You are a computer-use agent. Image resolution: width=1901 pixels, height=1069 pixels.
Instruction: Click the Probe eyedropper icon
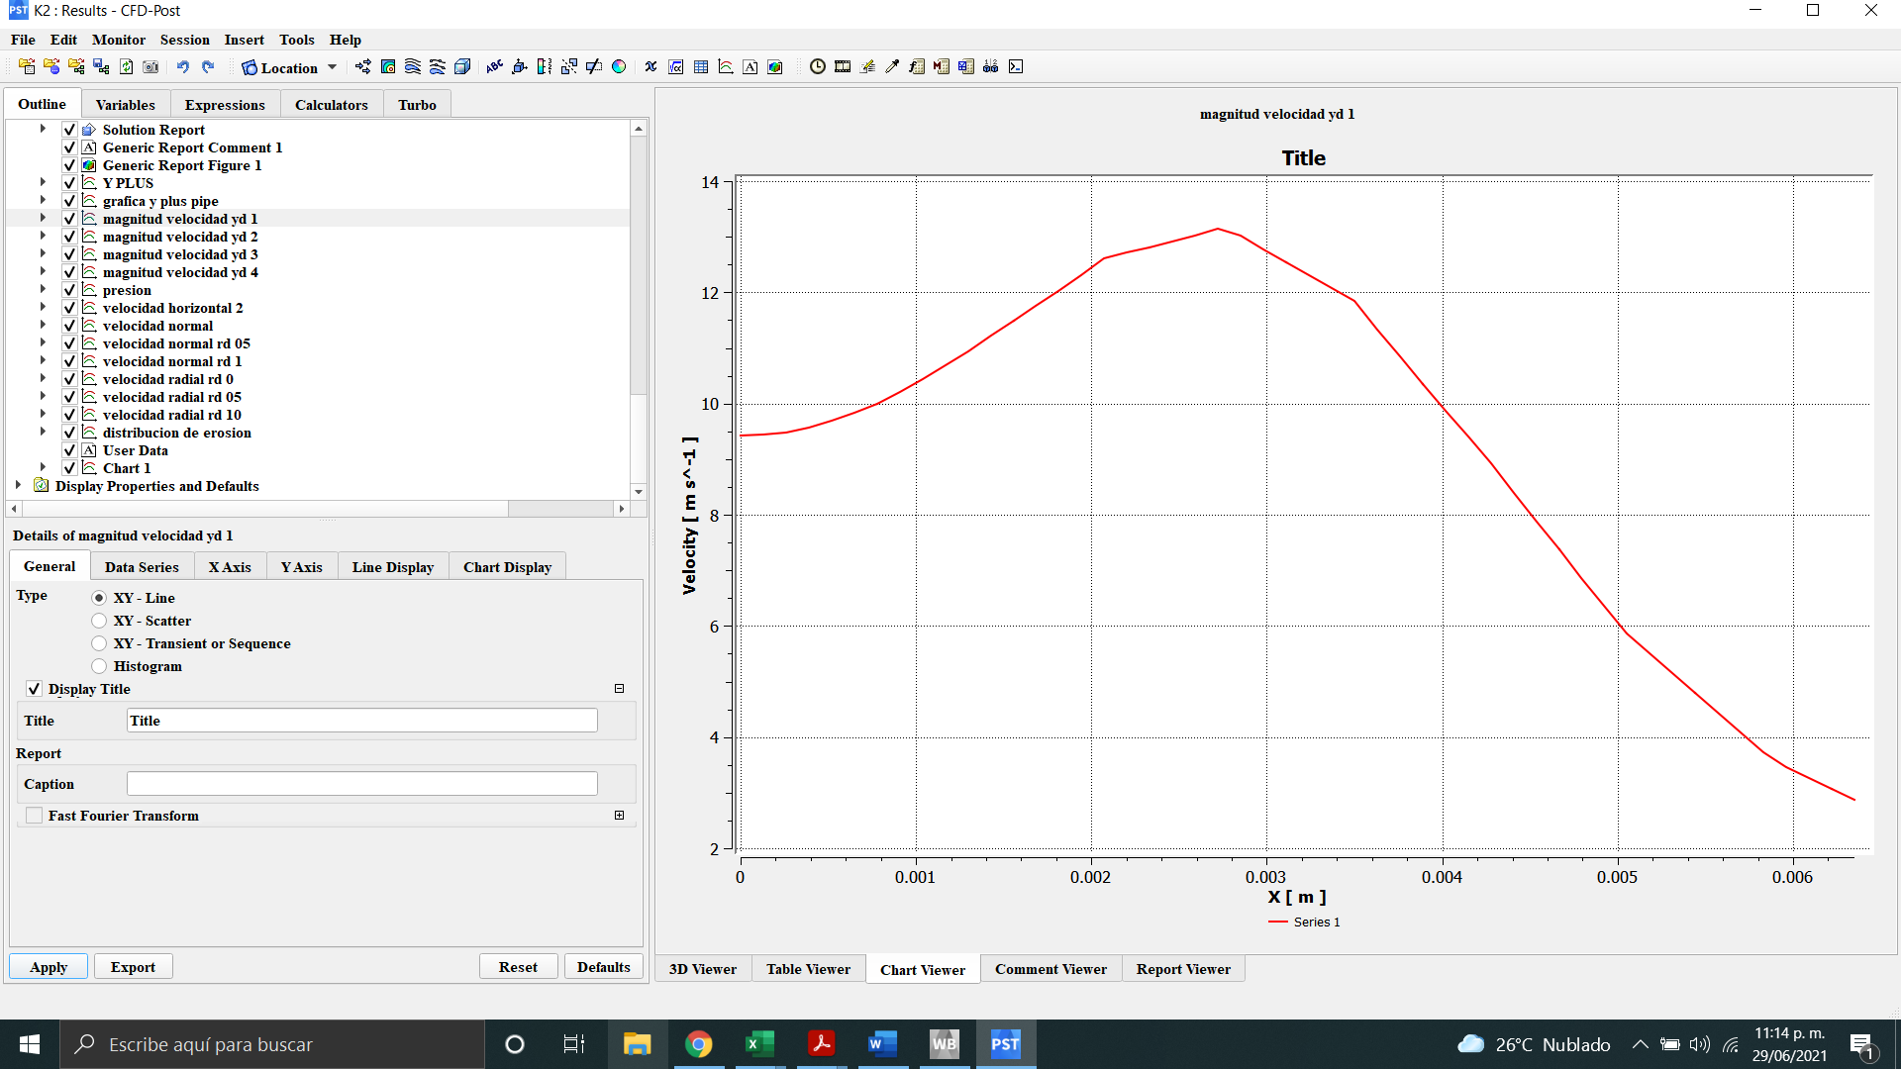892,67
